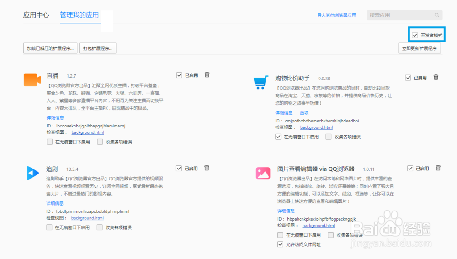The width and height of the screenshot is (457, 259).
Task: Focus the 搜索应用 search field
Action: click(404, 15)
